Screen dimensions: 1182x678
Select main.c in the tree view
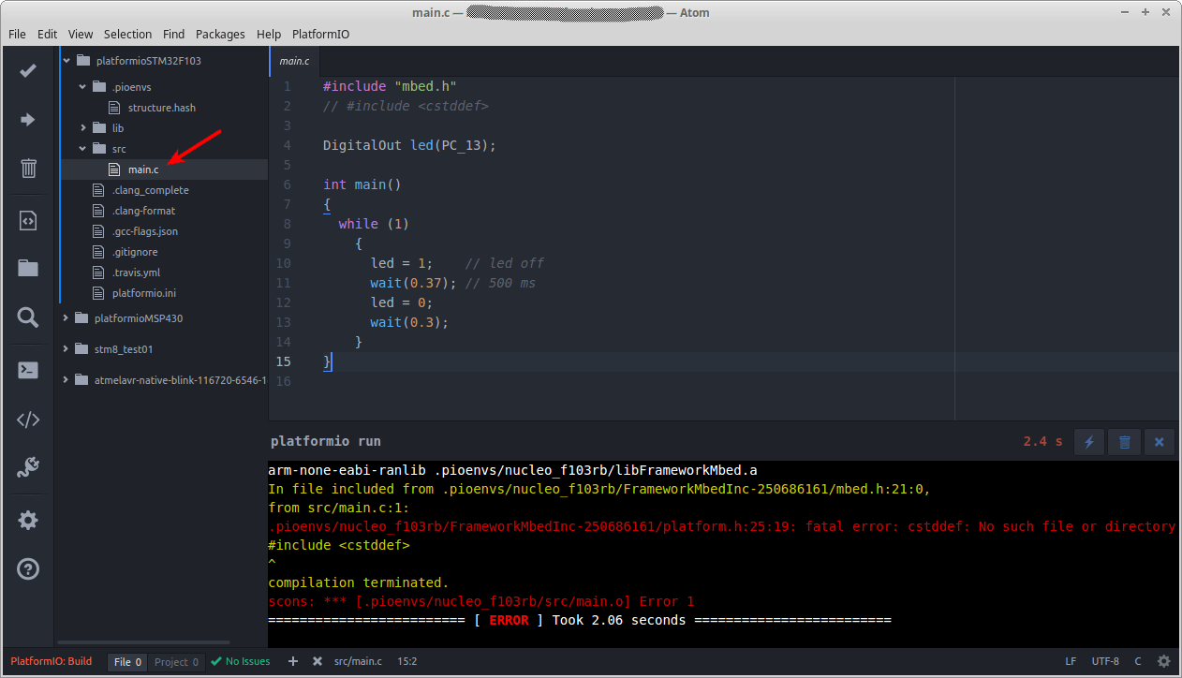[x=142, y=169]
